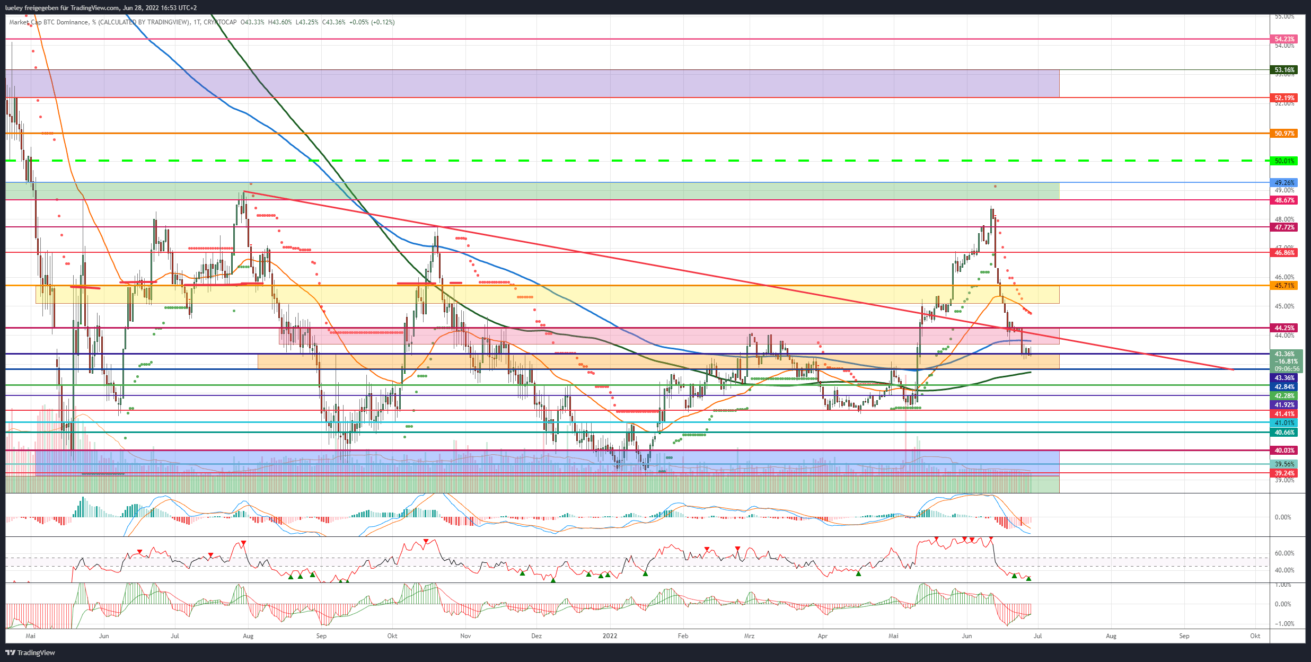This screenshot has width=1311, height=662.
Task: Click the teal 40.66% price label
Action: coord(1284,432)
